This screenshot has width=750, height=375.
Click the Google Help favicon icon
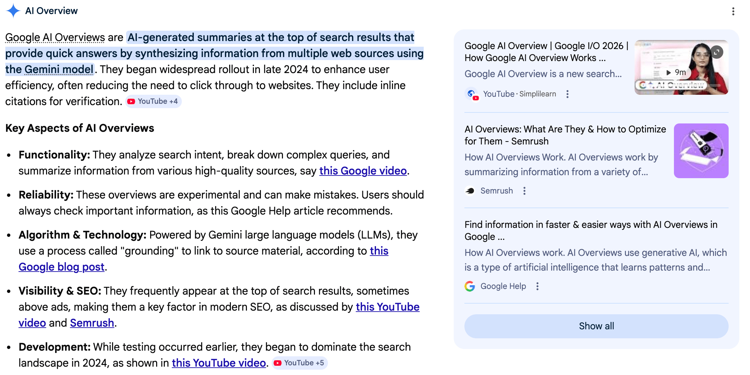470,286
